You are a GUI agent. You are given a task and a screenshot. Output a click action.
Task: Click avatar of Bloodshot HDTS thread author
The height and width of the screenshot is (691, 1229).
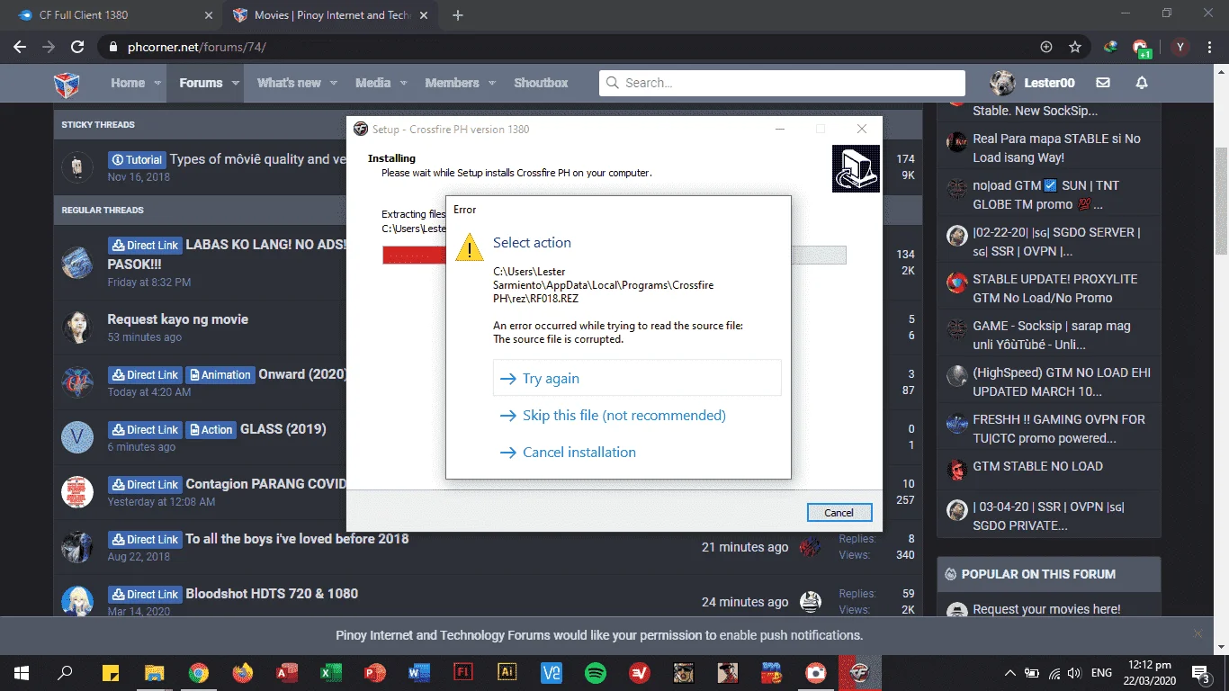76,602
